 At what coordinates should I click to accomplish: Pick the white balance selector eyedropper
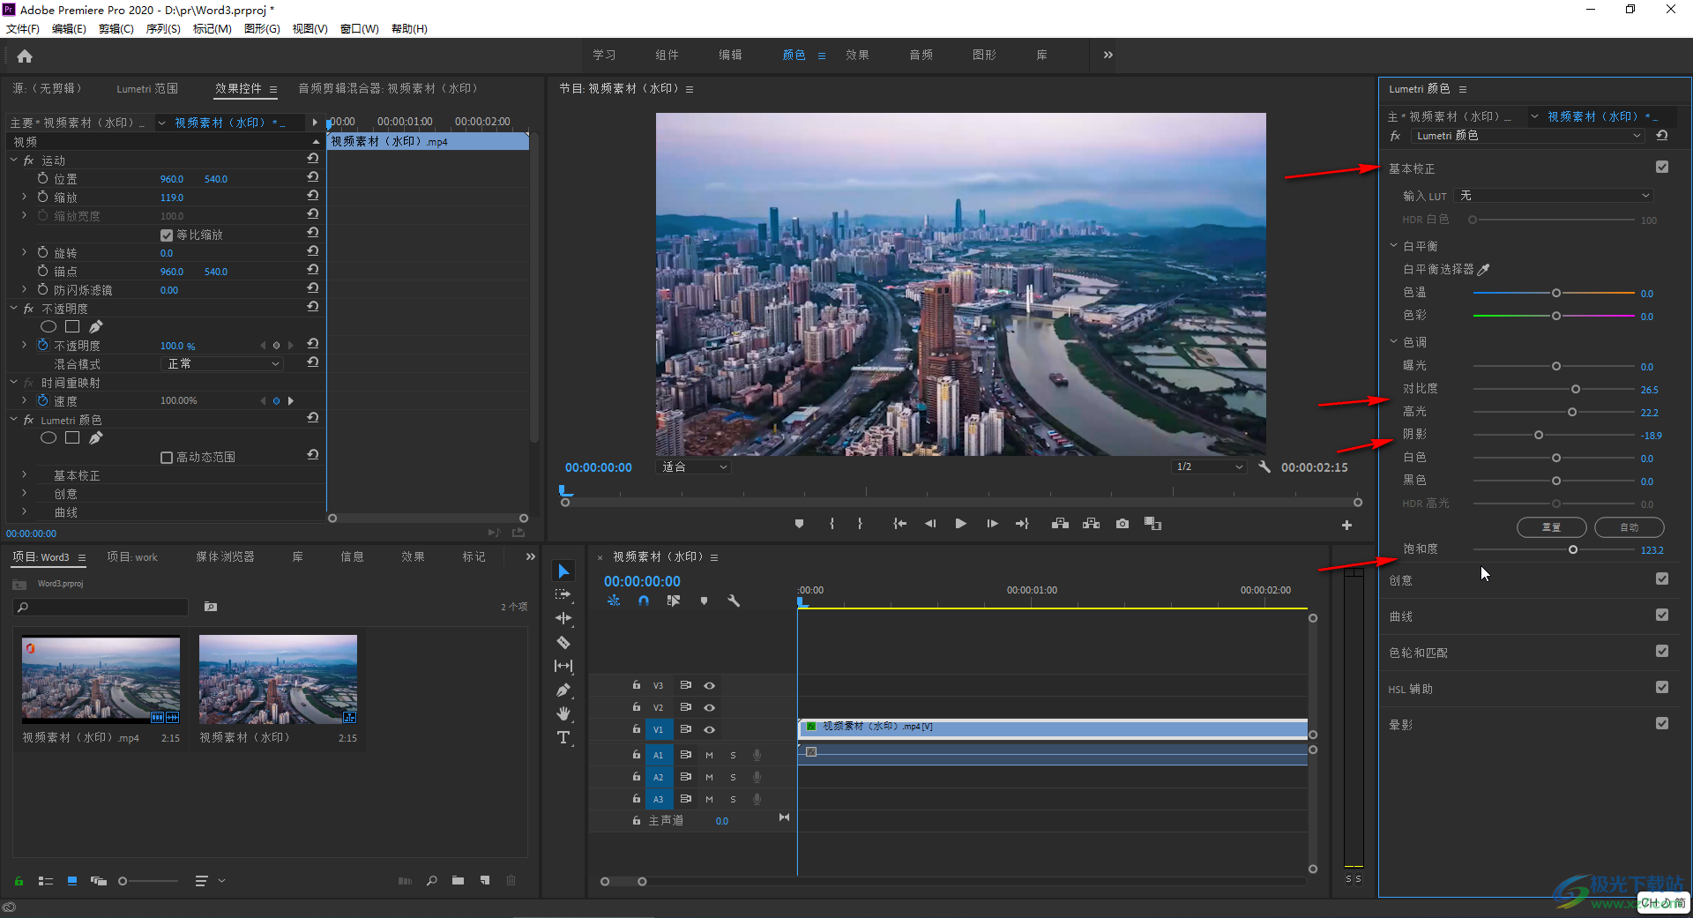pyautogui.click(x=1483, y=270)
